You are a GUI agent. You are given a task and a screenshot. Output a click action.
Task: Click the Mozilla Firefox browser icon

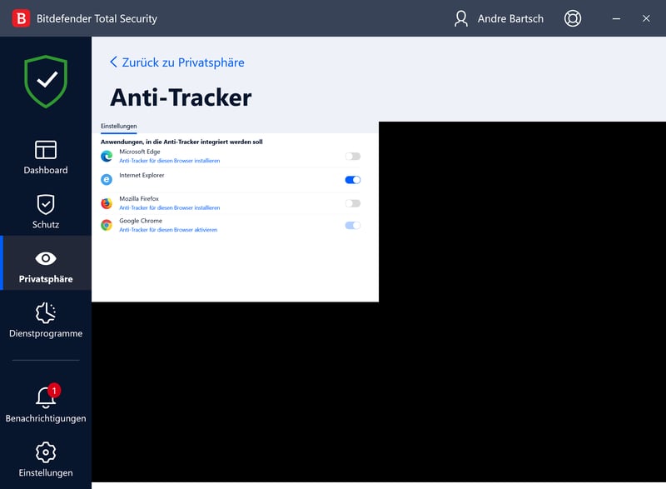107,203
